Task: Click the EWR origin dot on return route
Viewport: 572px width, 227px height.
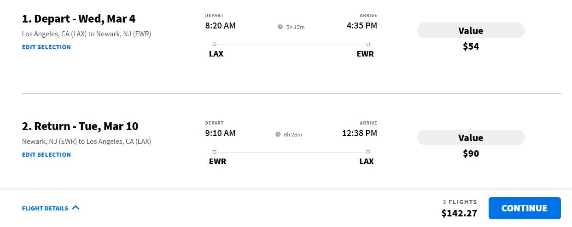Action: click(x=214, y=152)
